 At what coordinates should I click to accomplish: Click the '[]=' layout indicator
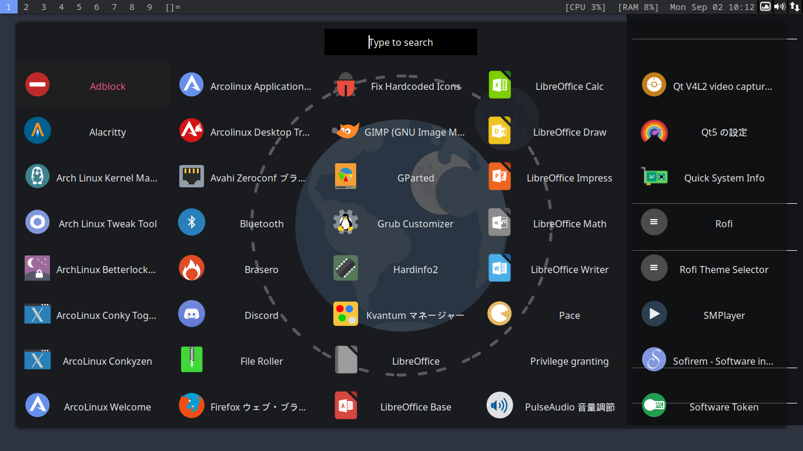point(173,7)
